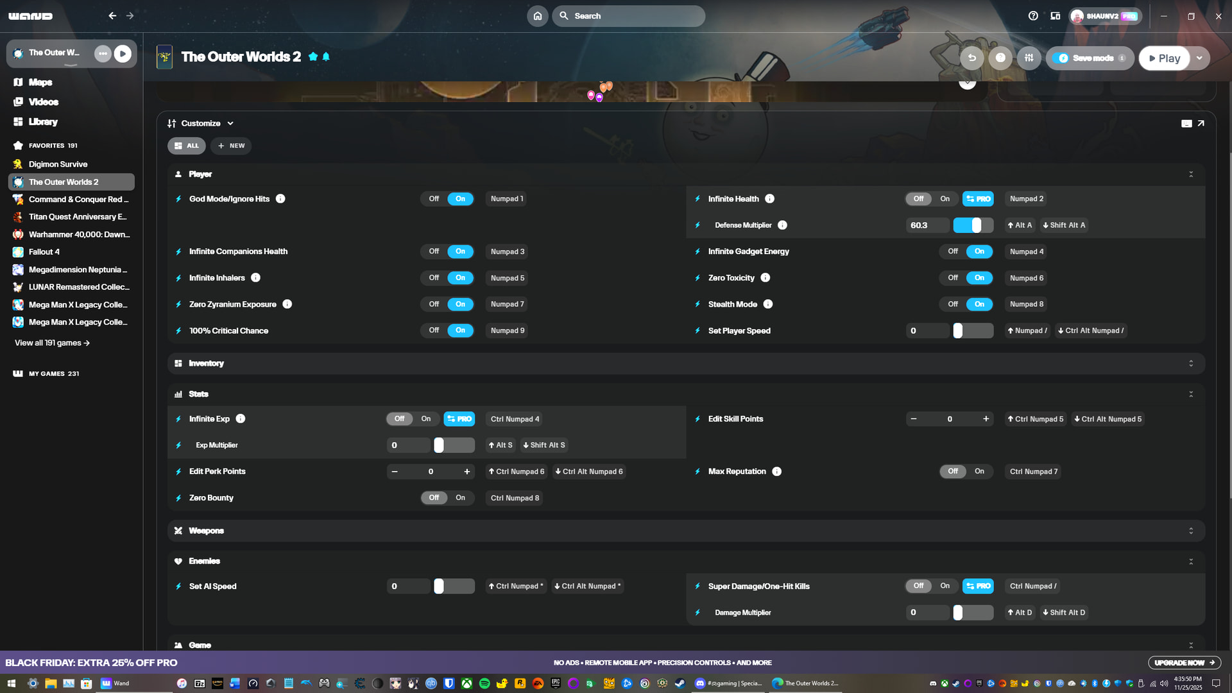The width and height of the screenshot is (1232, 693).
Task: Click the Set Player Speed slider
Action: click(973, 331)
